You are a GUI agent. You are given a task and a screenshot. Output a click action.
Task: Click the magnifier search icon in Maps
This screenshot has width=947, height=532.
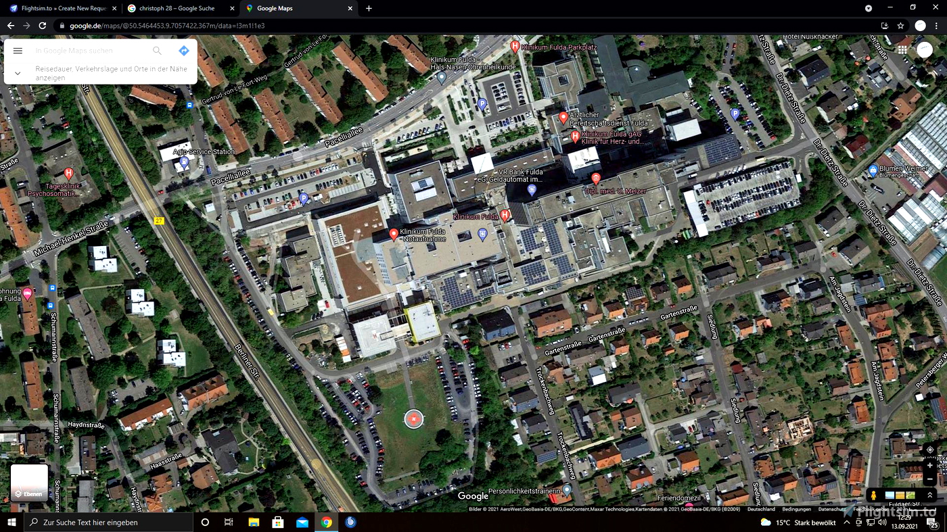pos(157,51)
